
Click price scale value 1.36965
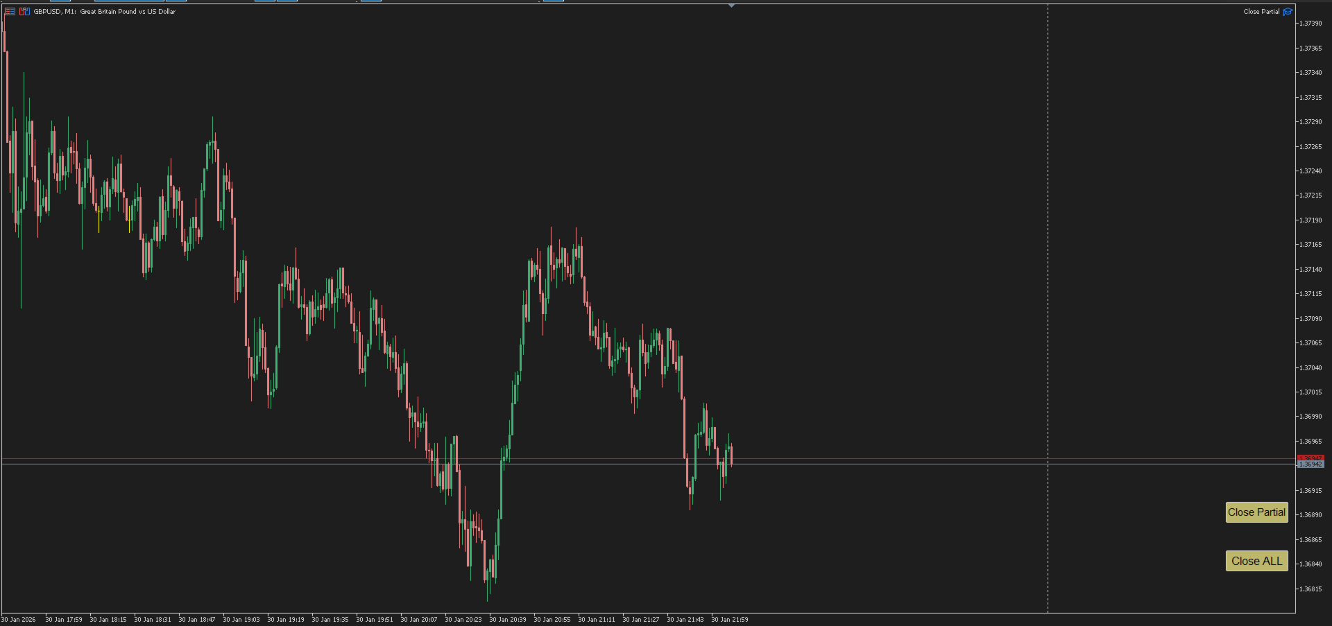point(1310,442)
